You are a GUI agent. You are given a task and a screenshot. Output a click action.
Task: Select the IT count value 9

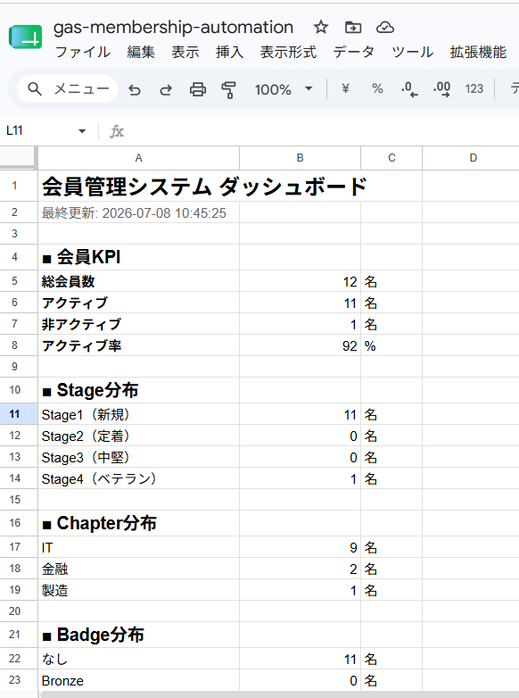tap(301, 547)
